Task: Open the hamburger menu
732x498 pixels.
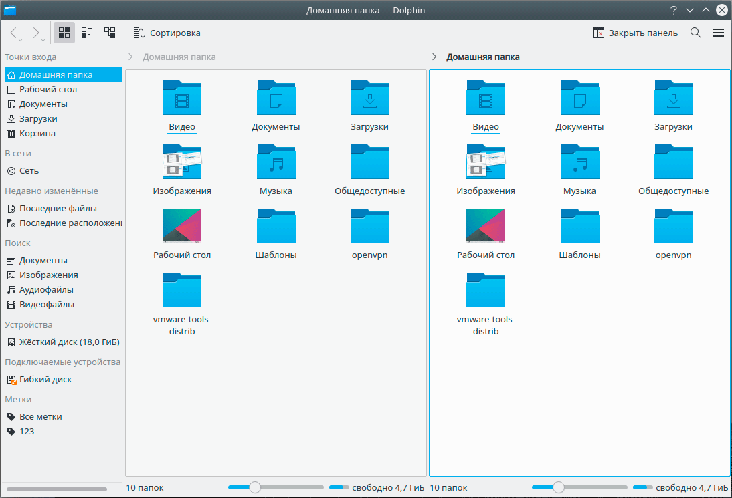Action: pos(719,33)
